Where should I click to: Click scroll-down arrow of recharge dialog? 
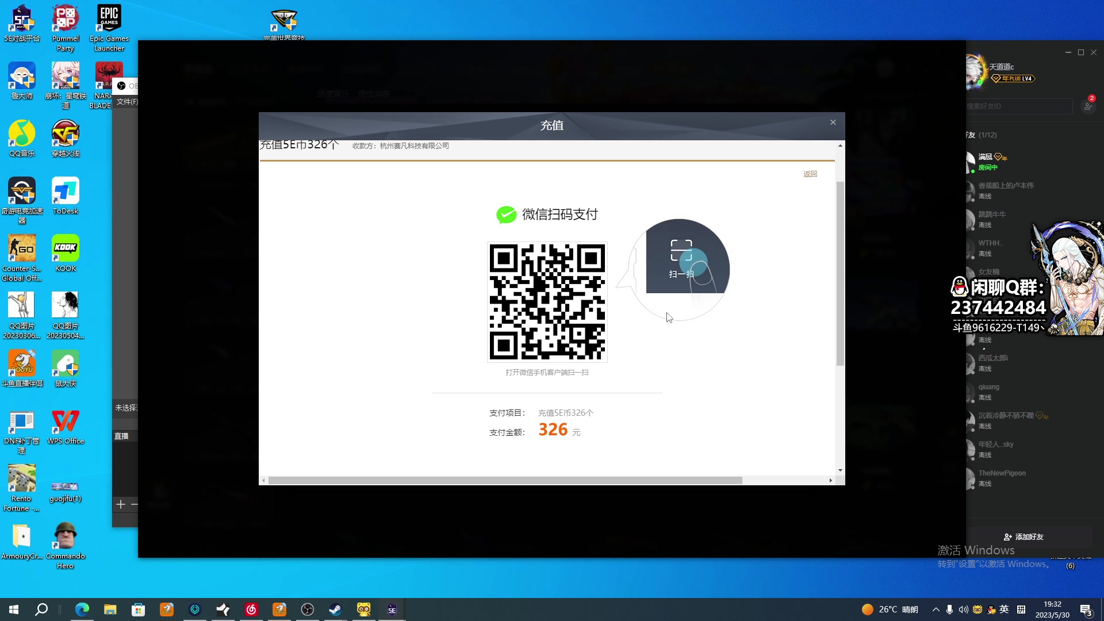tap(840, 470)
